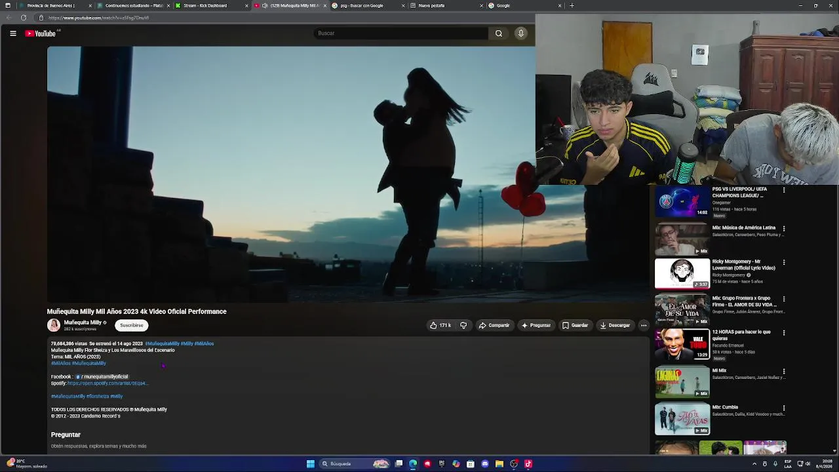
Task: Open options for Ricky Montgomery video
Action: 784,262
